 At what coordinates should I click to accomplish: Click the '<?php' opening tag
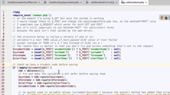tap(16, 12)
